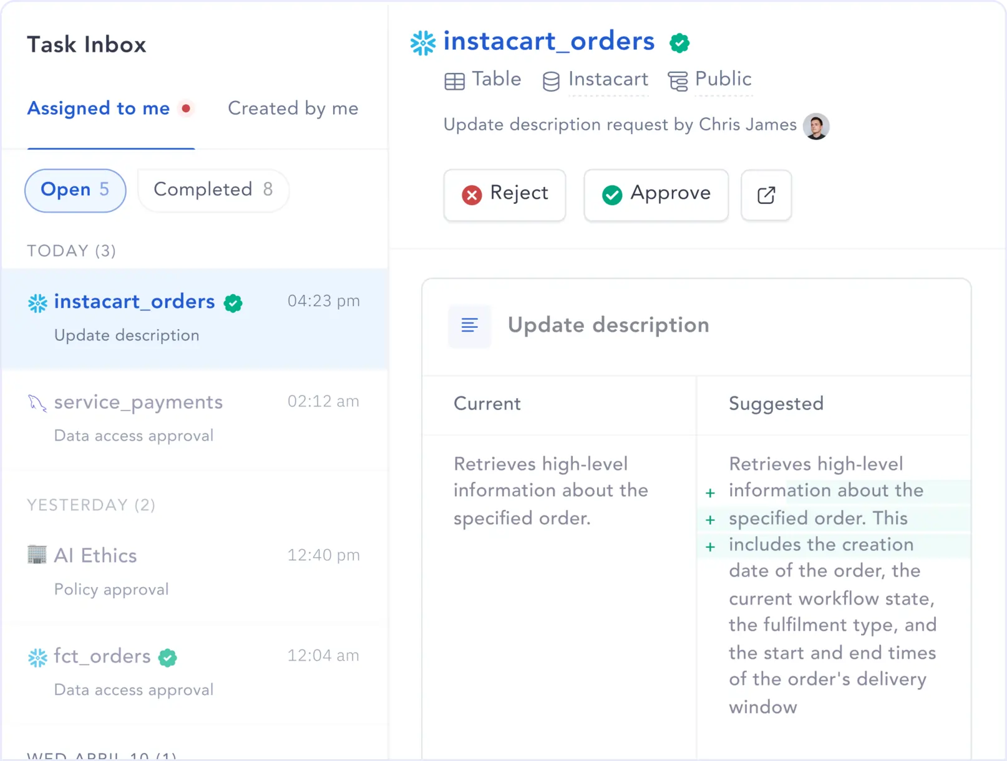Screen dimensions: 1007x761
Task: Open the fct_orders data access task
Action: (x=195, y=673)
